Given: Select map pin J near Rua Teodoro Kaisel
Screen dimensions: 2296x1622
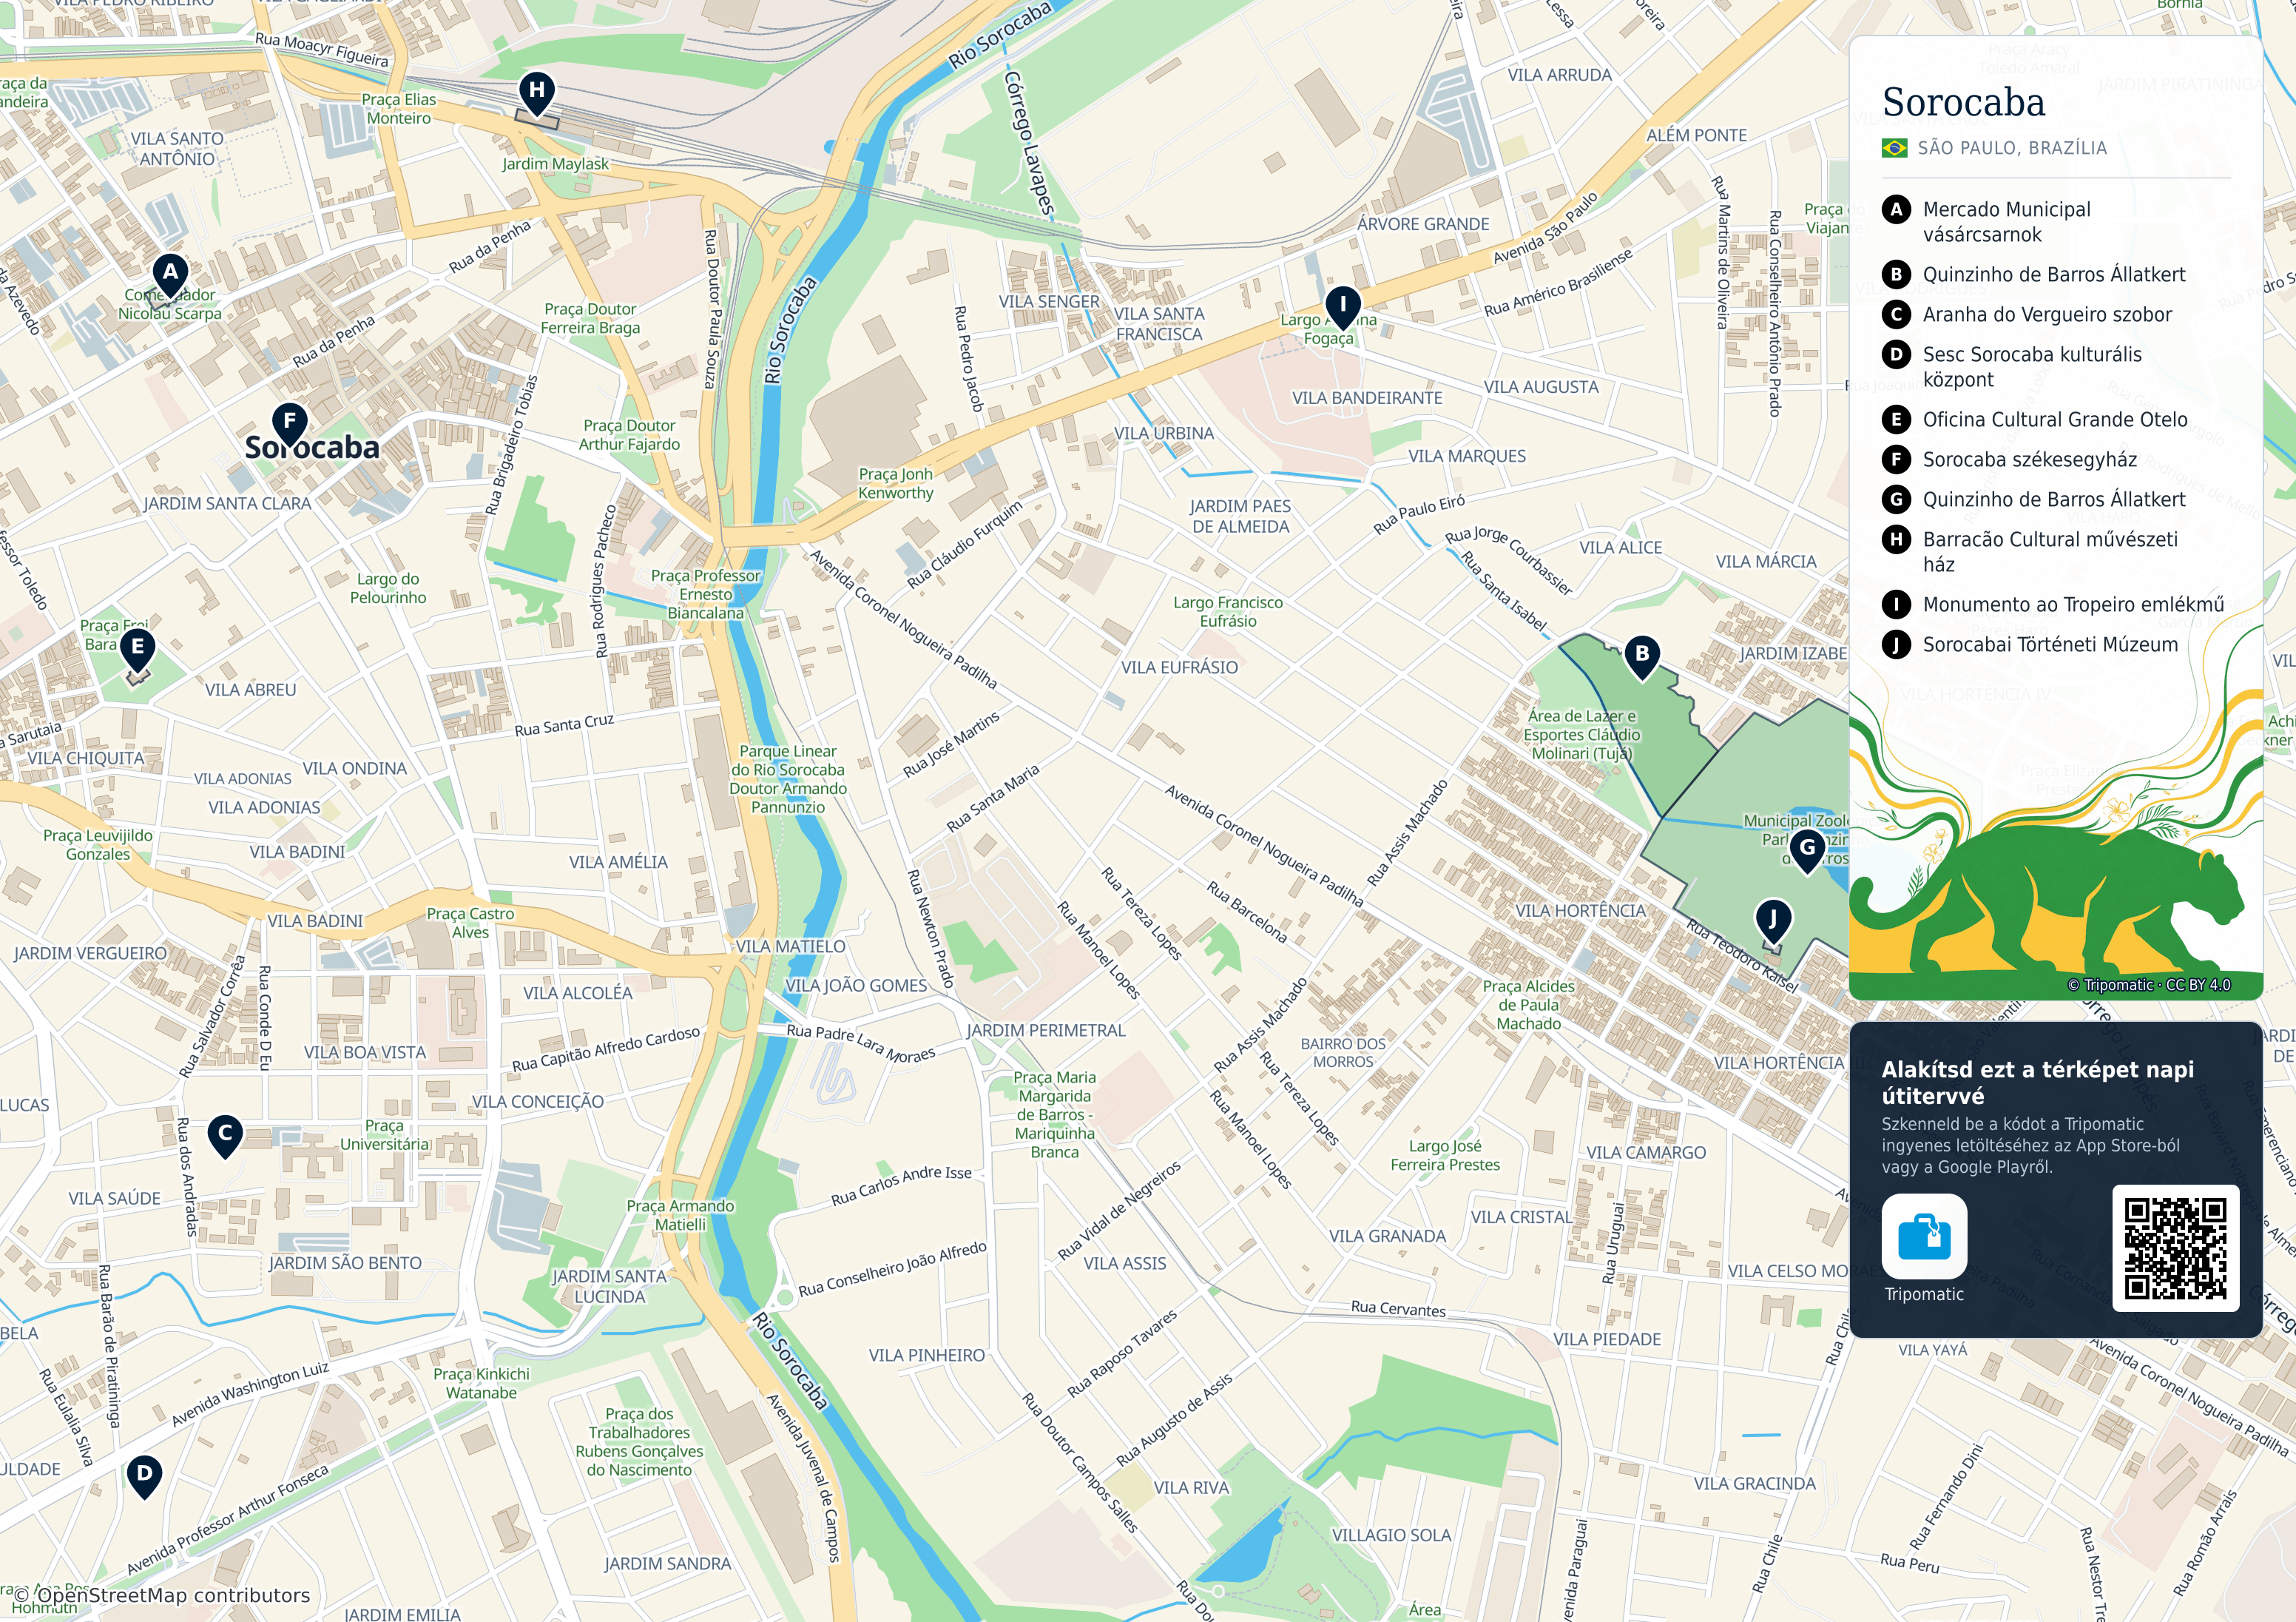Looking at the screenshot, I should tap(1773, 921).
